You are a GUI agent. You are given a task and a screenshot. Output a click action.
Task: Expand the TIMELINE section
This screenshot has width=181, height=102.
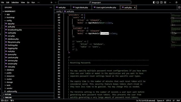click(28, 97)
